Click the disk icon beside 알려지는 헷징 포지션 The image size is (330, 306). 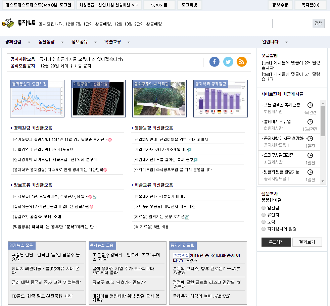pyautogui.click(x=187, y=217)
